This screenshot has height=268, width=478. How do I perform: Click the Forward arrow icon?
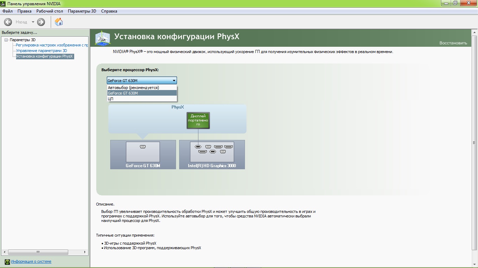(x=41, y=22)
